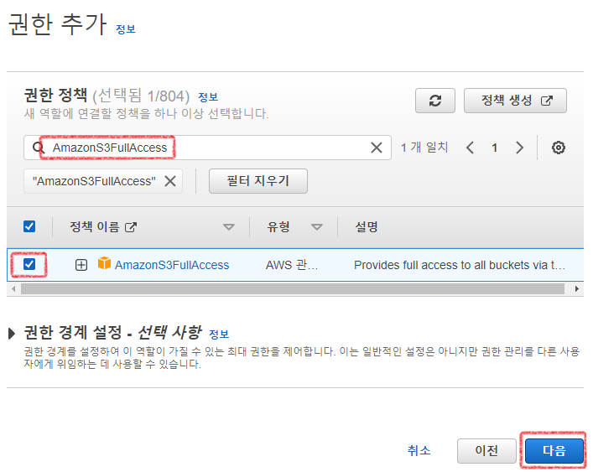The width and height of the screenshot is (593, 472).
Task: Open the AmazonS3FullAccess policy link
Action: click(172, 265)
